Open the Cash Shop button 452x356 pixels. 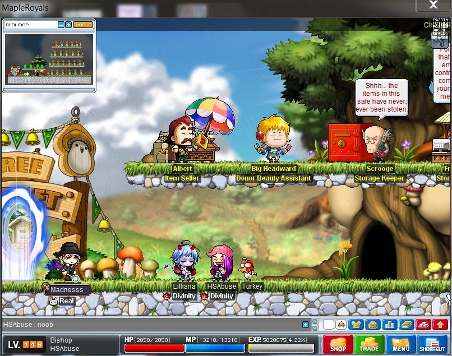point(338,344)
